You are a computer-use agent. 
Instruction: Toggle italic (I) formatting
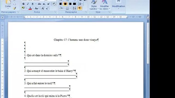[28, 4]
